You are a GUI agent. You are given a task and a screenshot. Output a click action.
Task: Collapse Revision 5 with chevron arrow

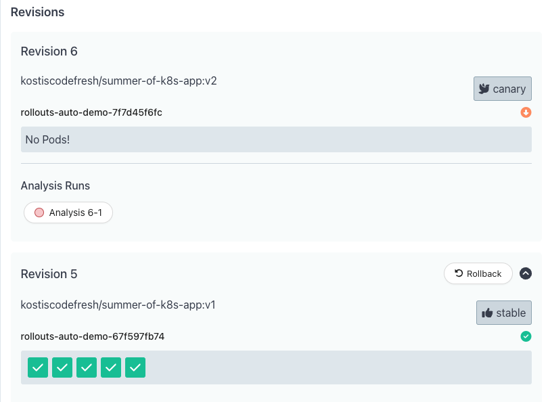point(526,273)
